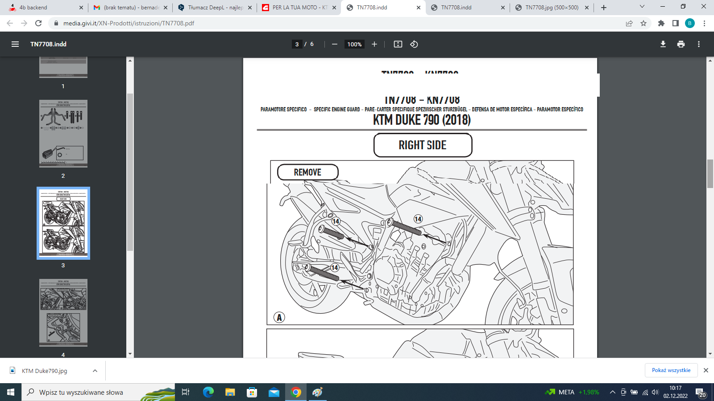Open Chrome's three-dot menu
714x401 pixels.
(704, 23)
